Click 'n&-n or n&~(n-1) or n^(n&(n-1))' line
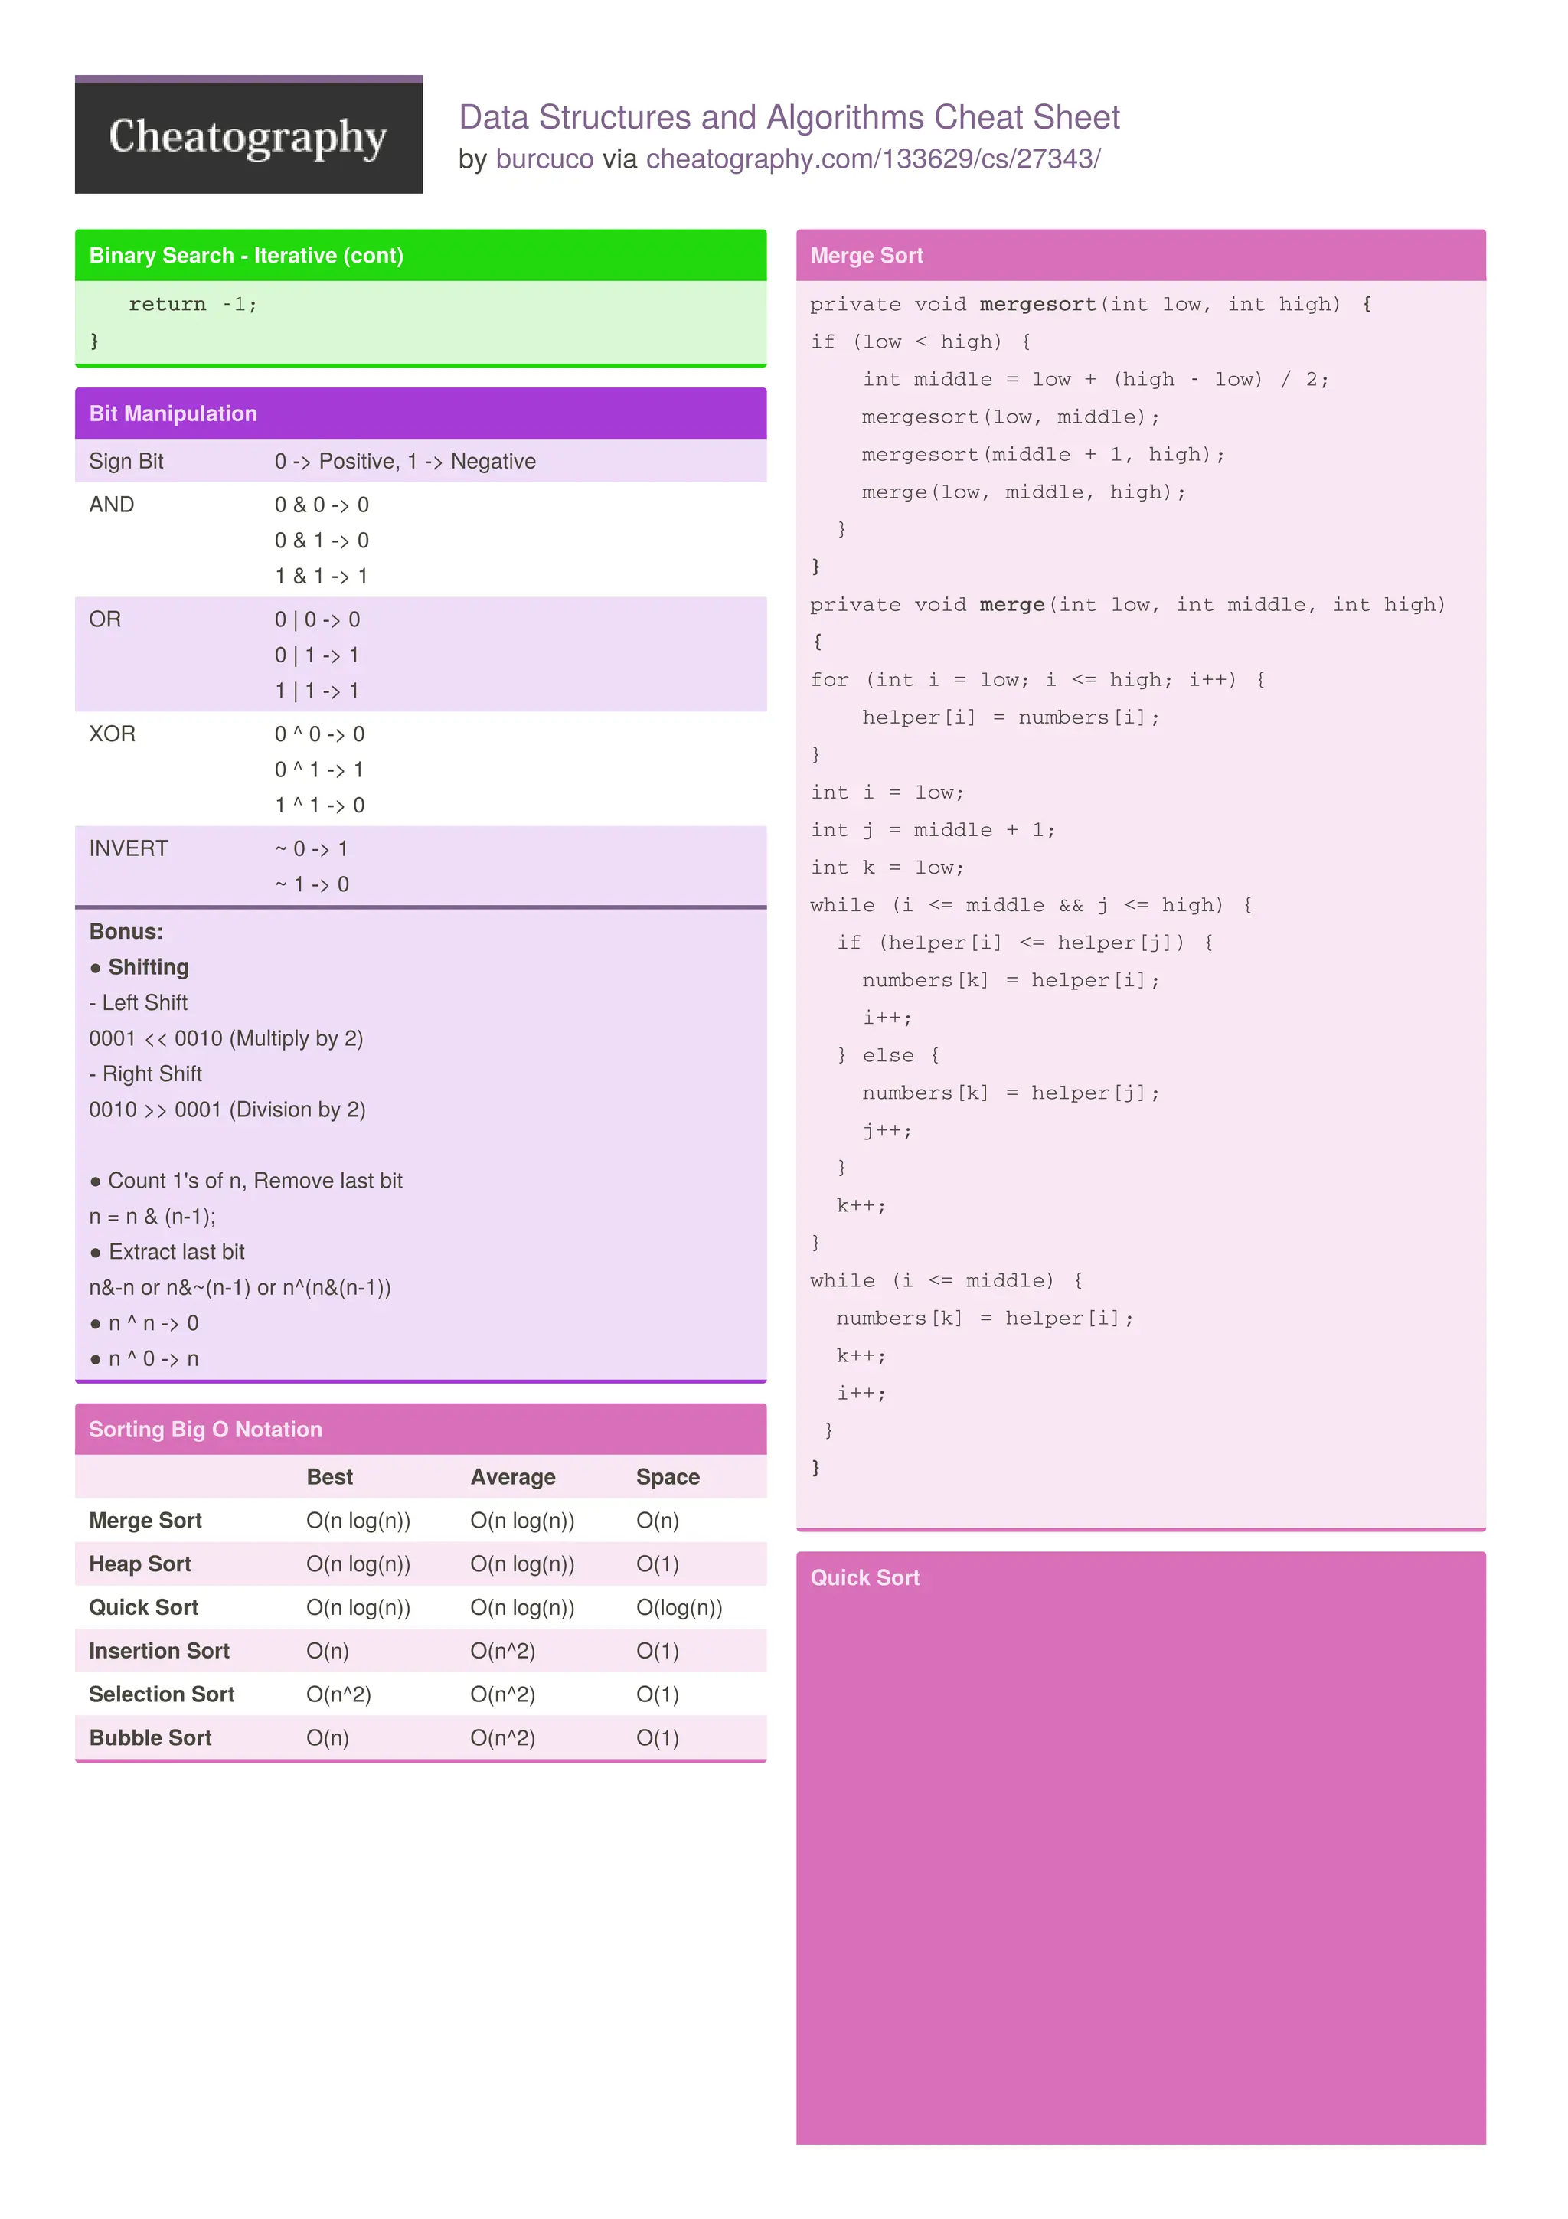 pyautogui.click(x=240, y=1289)
